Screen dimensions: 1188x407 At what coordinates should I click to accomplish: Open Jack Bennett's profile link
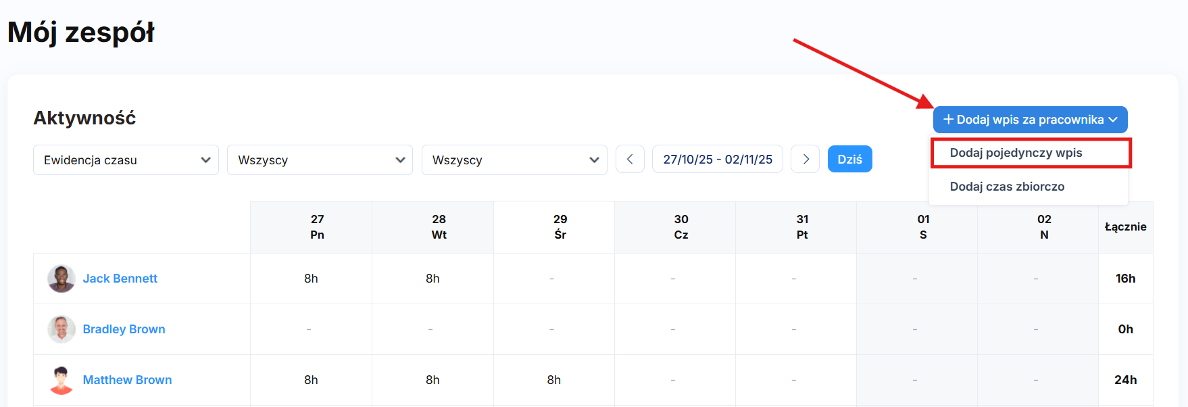tap(120, 279)
